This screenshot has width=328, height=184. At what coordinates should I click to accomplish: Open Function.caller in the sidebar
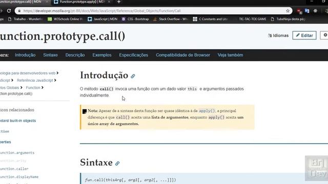14,169
